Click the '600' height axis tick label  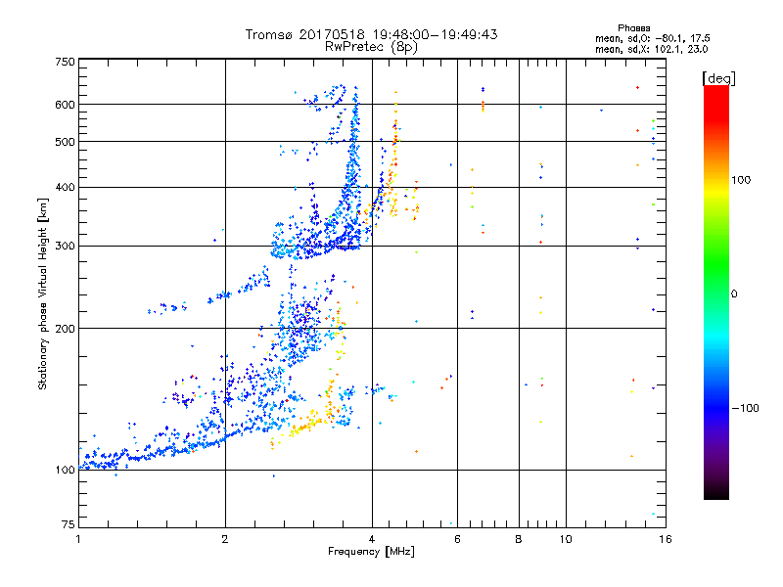click(65, 105)
